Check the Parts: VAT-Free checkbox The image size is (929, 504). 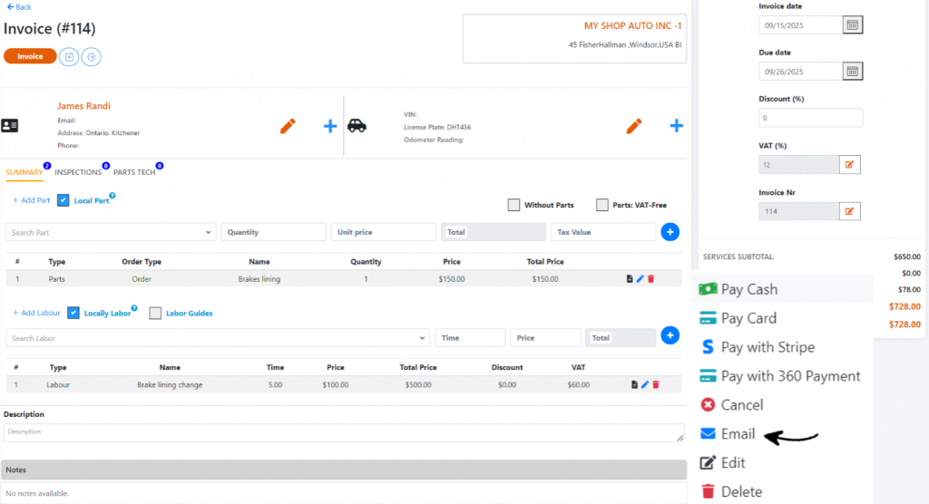602,205
